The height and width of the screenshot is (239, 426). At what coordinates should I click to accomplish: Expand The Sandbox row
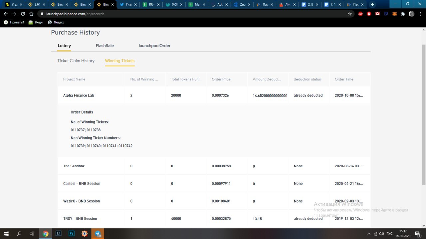tap(214, 166)
